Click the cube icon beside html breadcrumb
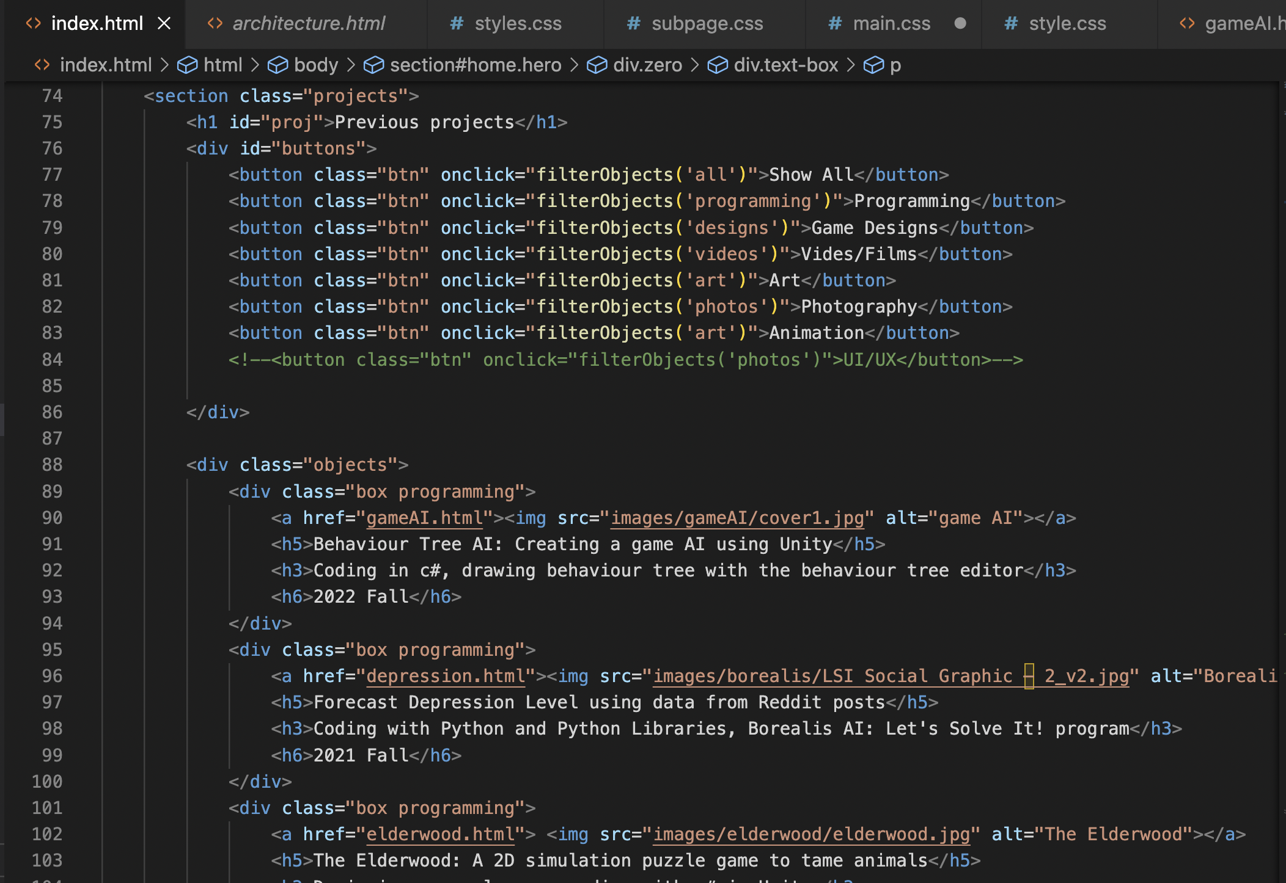Image resolution: width=1286 pixels, height=883 pixels. [188, 65]
